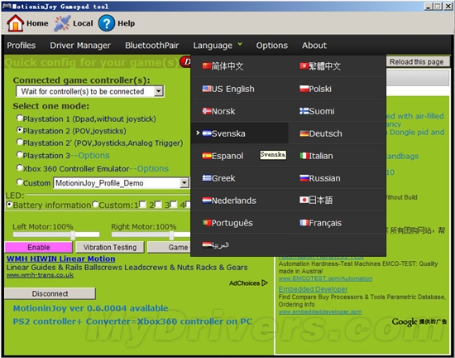Choose the Arabic language flag option
The width and height of the screenshot is (455, 358).
click(207, 244)
